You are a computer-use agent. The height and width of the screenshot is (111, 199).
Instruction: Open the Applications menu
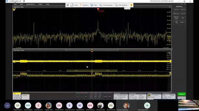point(30,4)
